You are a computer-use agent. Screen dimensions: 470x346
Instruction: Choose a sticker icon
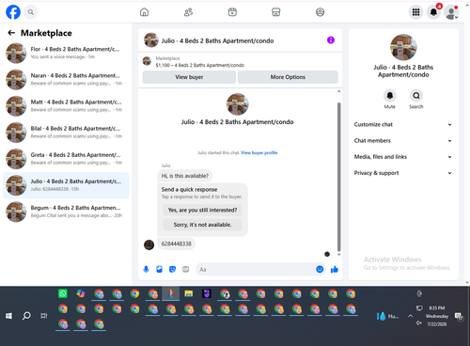tap(172, 269)
